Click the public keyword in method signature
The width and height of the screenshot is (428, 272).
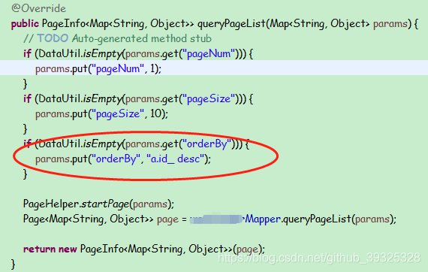25,24
